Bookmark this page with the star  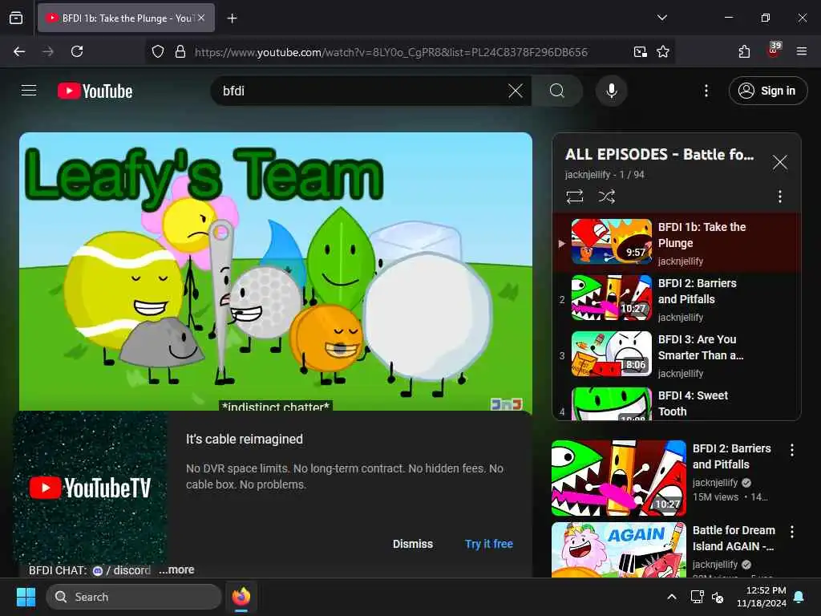point(663,51)
